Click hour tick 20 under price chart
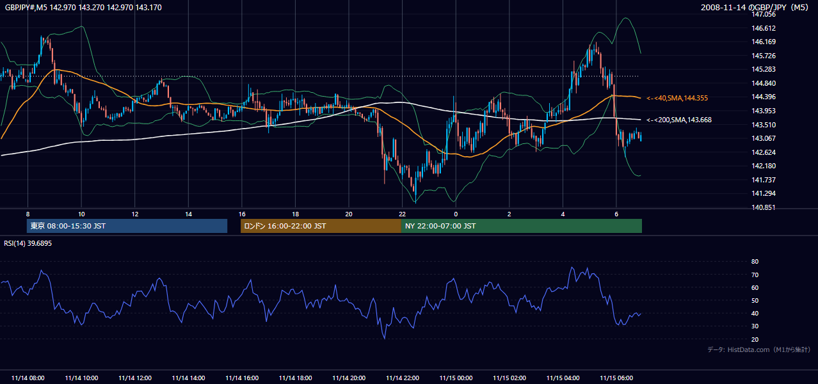818x384 pixels. 349,214
